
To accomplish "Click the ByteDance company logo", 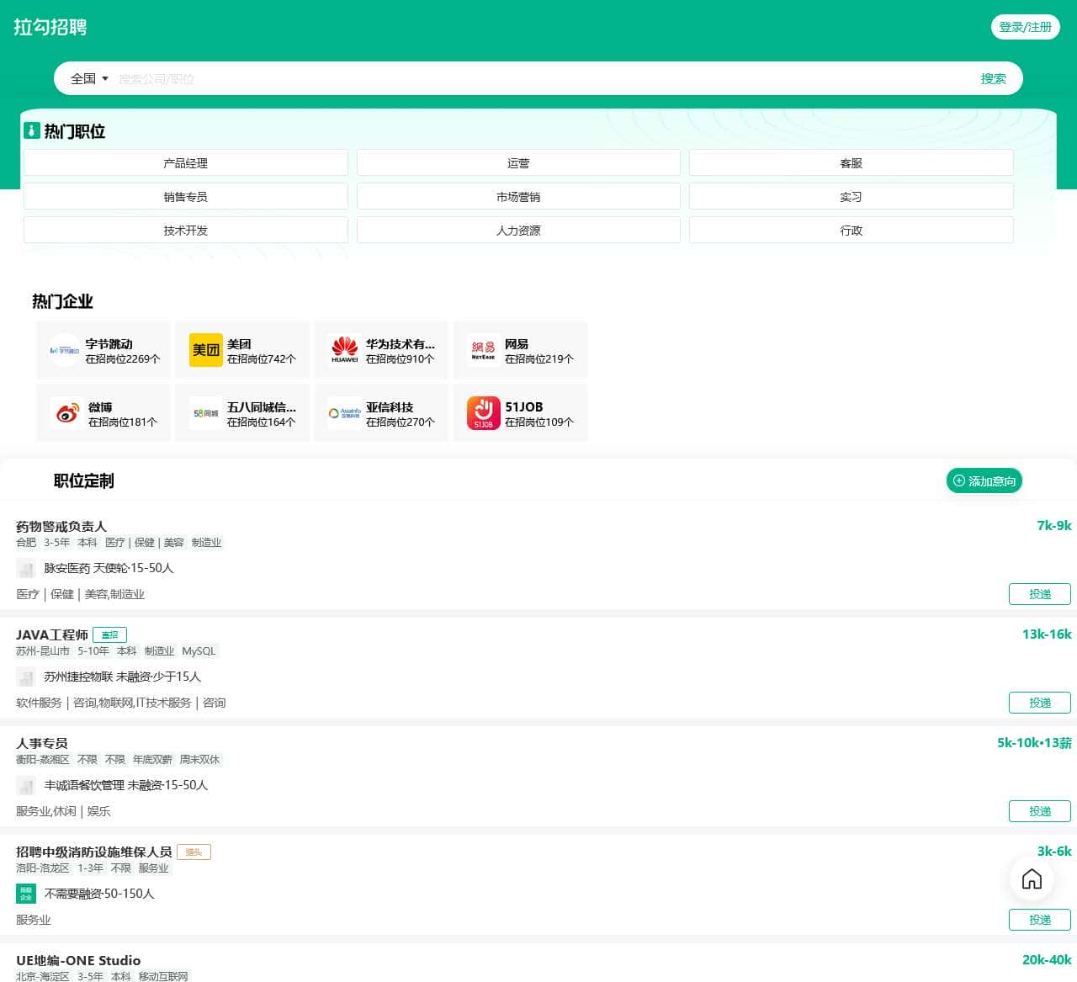I will [65, 350].
